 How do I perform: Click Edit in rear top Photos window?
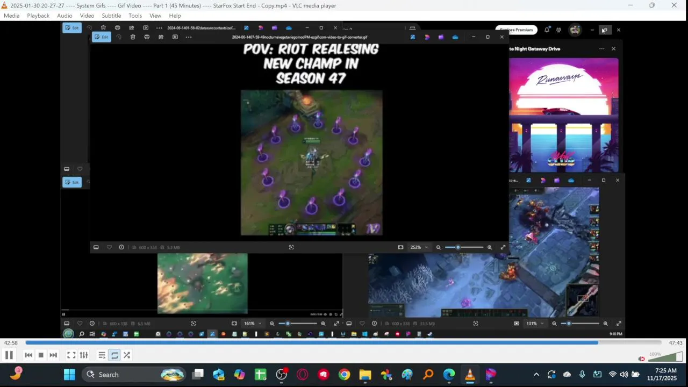pyautogui.click(x=72, y=28)
